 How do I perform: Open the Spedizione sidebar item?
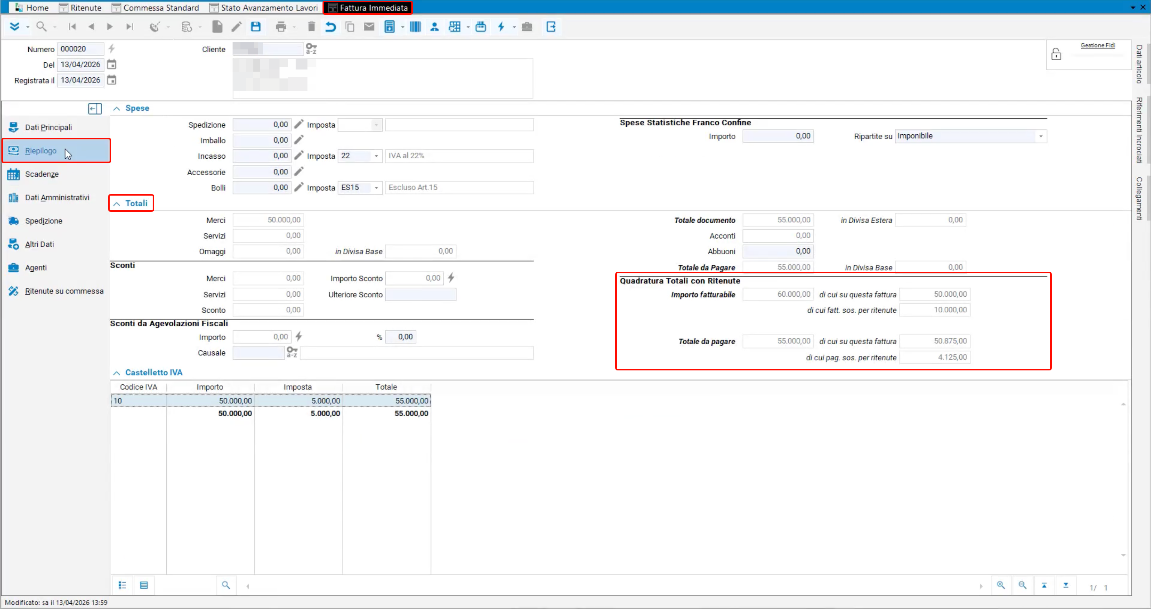(56, 221)
